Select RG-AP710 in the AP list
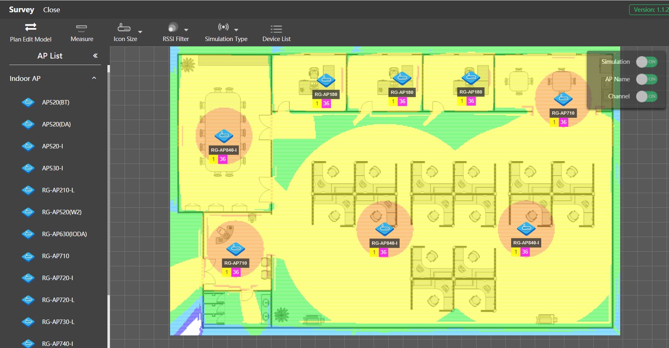The width and height of the screenshot is (669, 348). [56, 256]
